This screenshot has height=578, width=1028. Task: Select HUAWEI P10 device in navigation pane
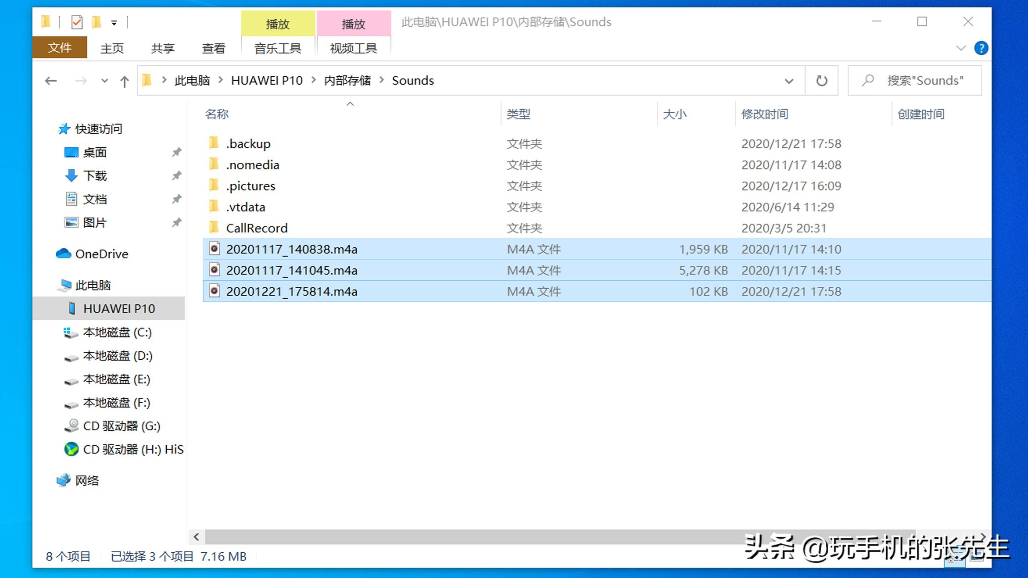coord(109,308)
